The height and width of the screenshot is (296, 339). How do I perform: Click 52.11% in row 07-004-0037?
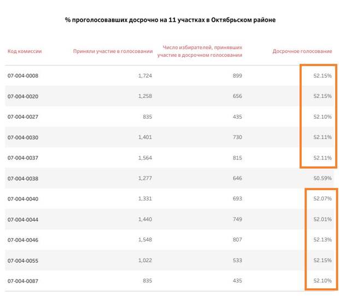pyautogui.click(x=323, y=158)
